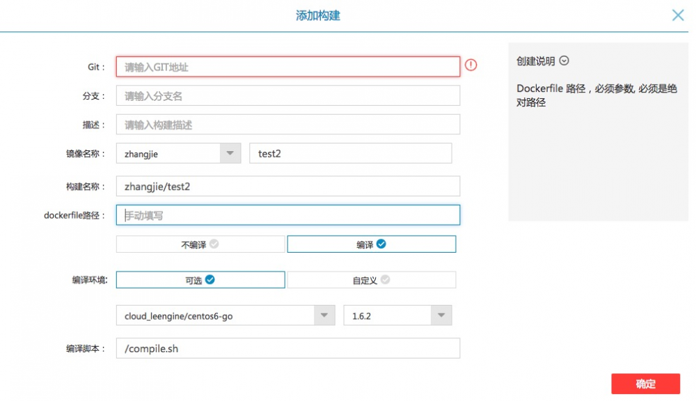The image size is (696, 401).
Task: Expand the cloud_leengine/centos6-go environment dropdown
Action: 323,315
